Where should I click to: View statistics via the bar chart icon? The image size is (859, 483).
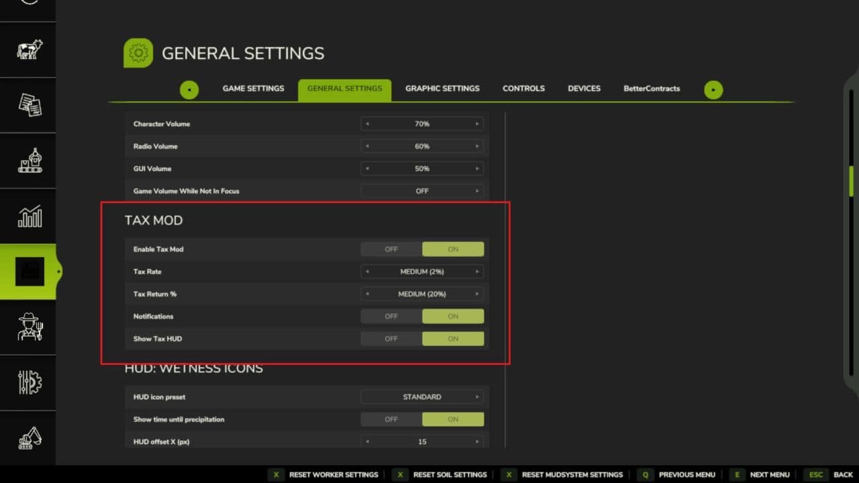click(x=28, y=216)
